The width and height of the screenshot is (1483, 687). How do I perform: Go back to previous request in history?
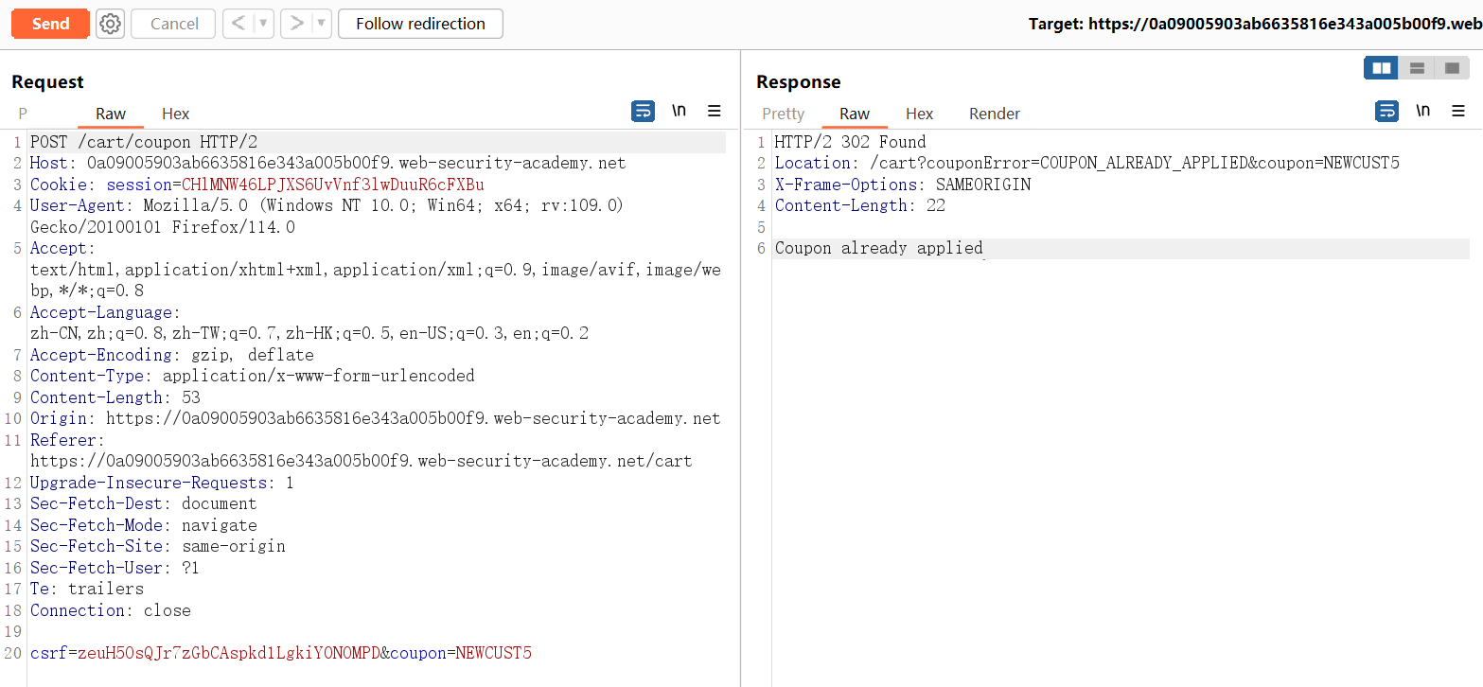click(238, 24)
